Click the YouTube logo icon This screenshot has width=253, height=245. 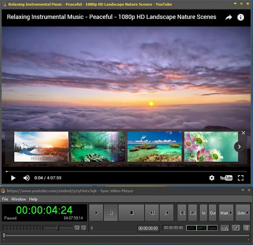226,178
